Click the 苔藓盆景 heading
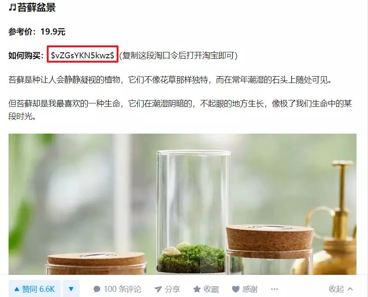Image resolution: width=368 pixels, height=297 pixels. [37, 7]
